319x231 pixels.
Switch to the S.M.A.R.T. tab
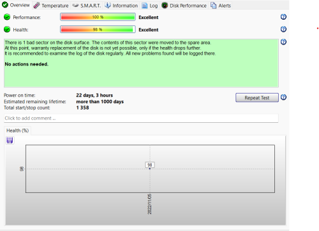pos(86,6)
